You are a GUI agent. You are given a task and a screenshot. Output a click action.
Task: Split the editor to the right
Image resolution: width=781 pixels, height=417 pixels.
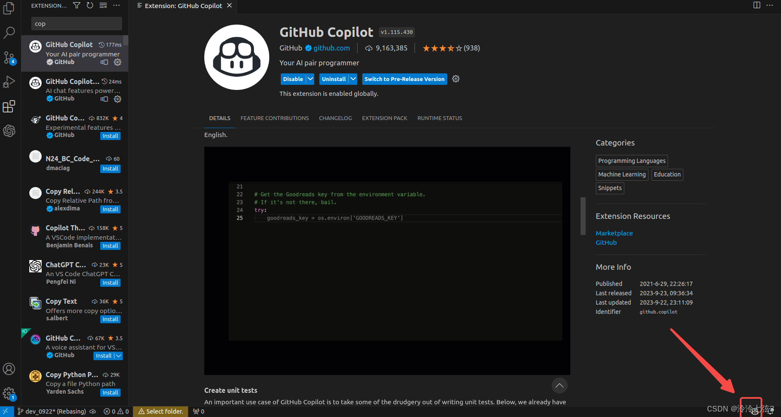[757, 6]
